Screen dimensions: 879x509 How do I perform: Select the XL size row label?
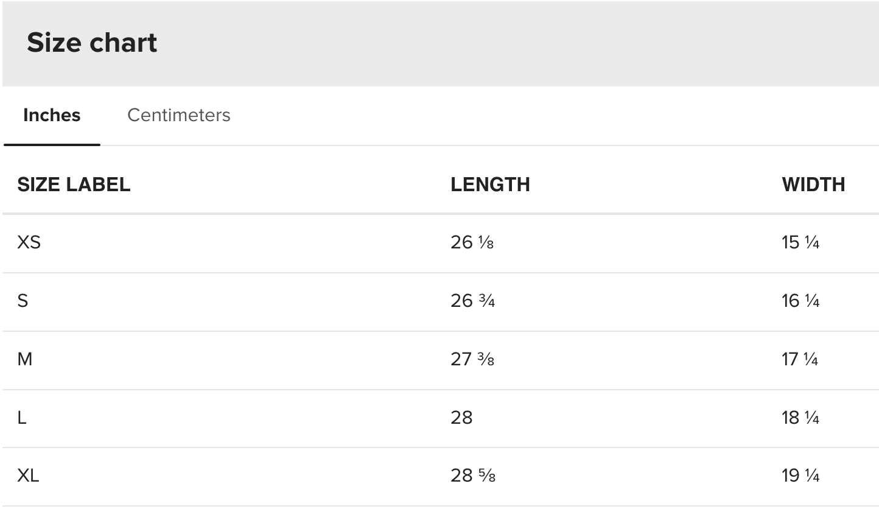pos(28,476)
